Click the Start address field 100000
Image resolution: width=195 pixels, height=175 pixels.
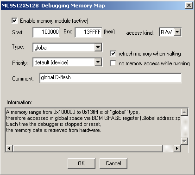tap(46, 32)
